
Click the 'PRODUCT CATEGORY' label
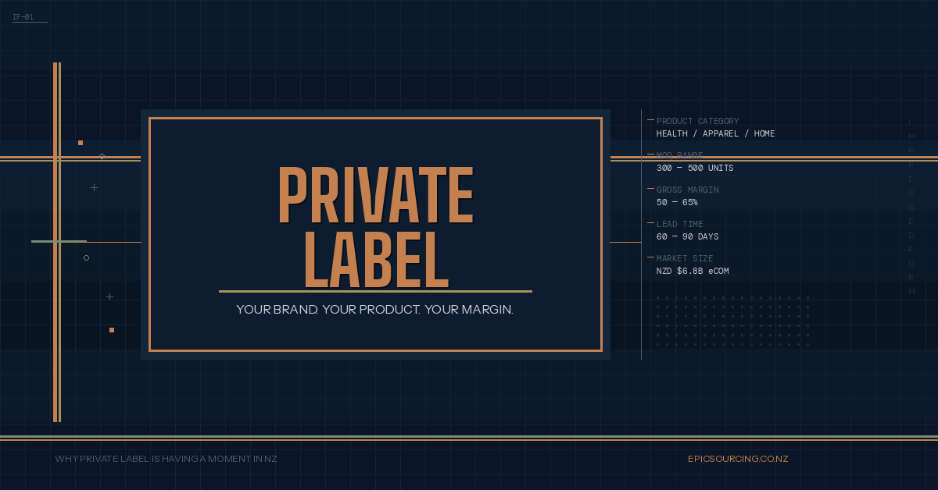697,121
